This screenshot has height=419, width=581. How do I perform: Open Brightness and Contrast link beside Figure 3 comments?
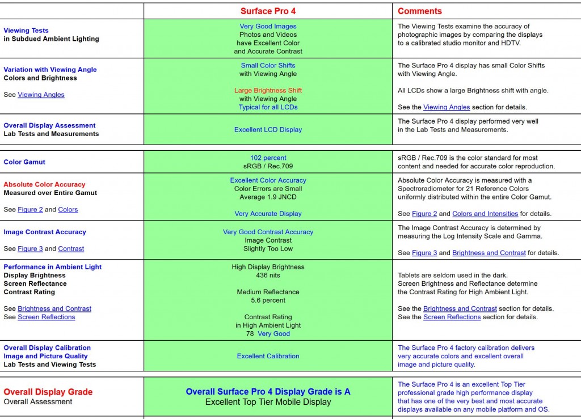tap(489, 253)
